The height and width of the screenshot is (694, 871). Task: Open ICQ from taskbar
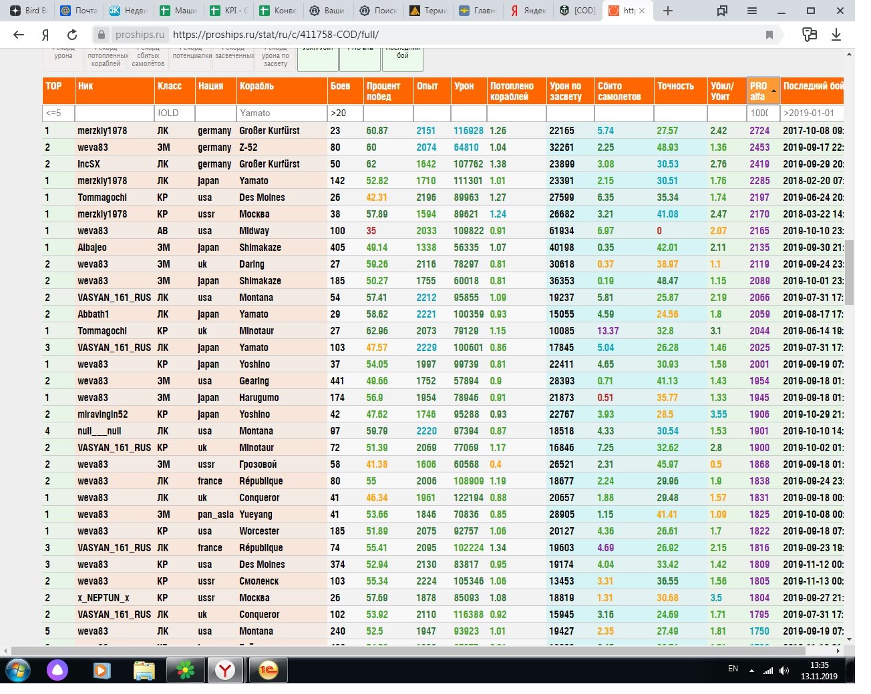coord(185,670)
